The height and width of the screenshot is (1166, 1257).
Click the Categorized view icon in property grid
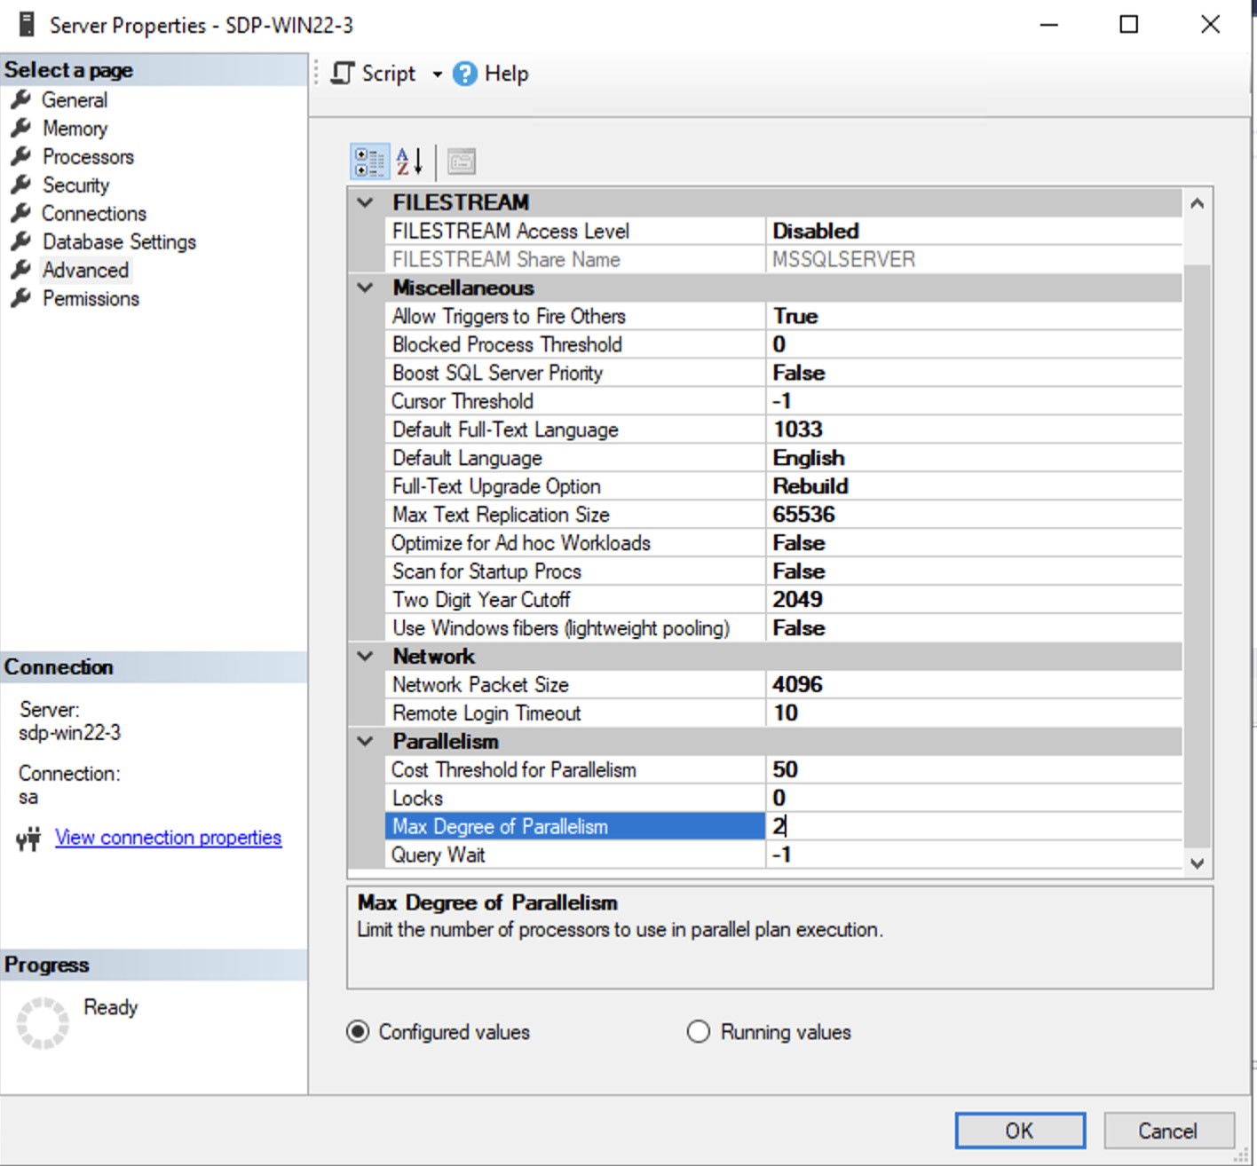click(368, 162)
